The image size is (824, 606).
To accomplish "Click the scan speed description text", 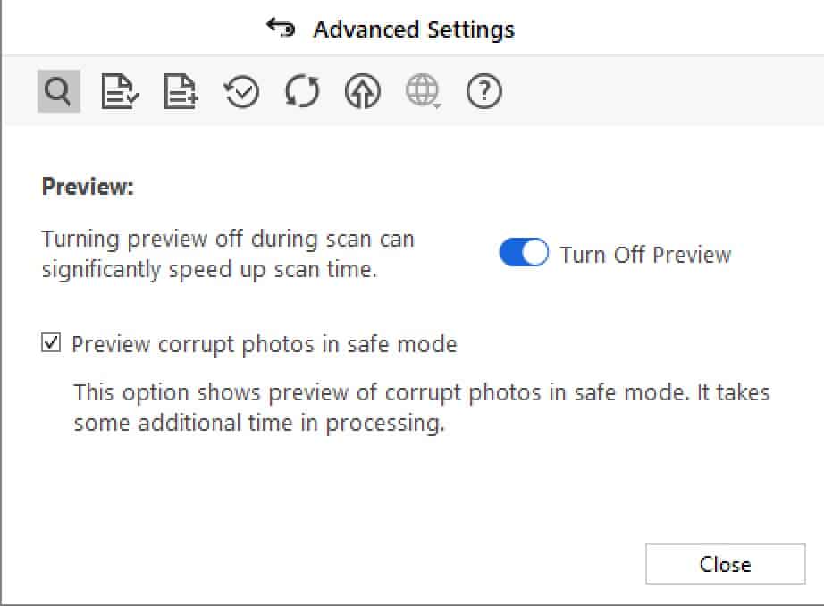I will click(x=228, y=255).
